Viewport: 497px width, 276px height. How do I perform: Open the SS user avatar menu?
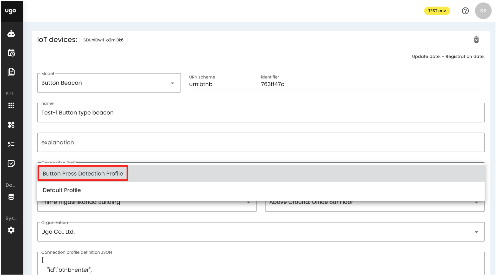pyautogui.click(x=483, y=11)
